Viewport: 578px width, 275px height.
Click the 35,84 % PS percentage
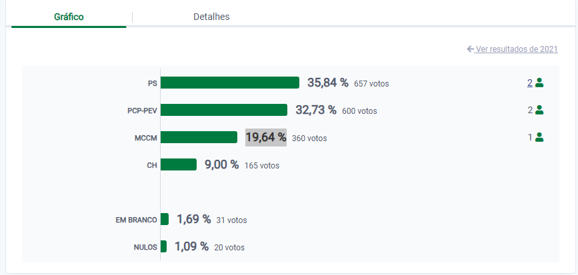coord(328,83)
